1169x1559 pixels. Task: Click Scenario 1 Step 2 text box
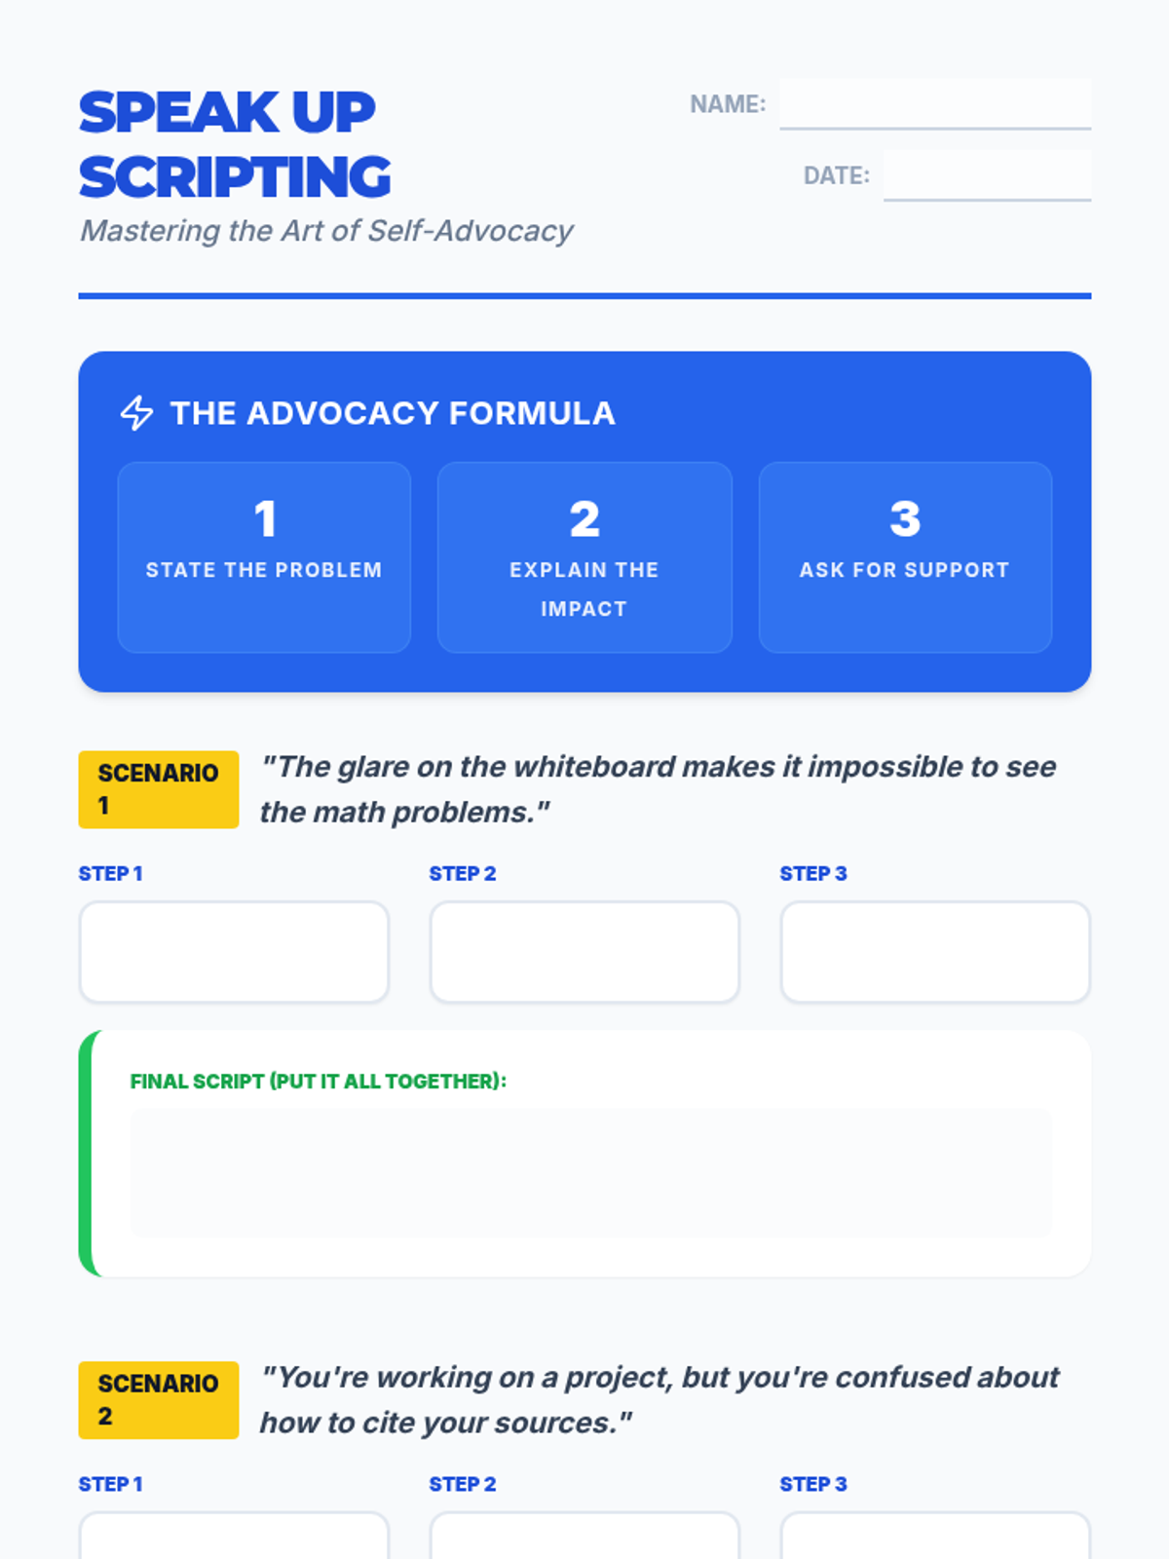coord(584,952)
